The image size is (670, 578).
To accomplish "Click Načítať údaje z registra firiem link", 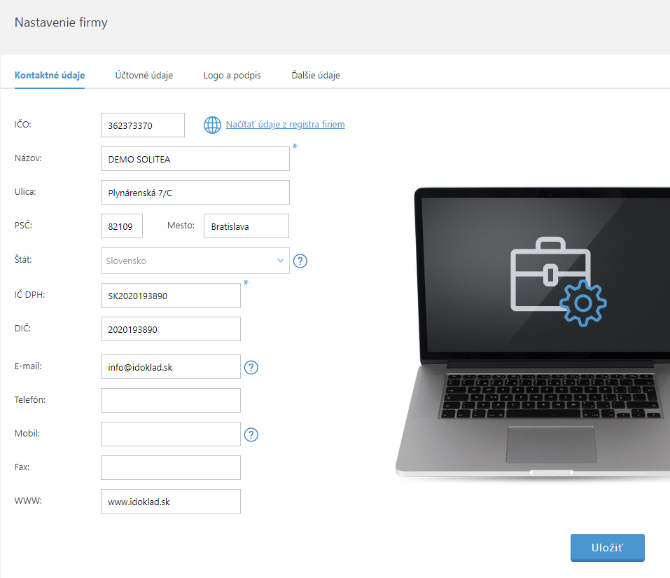I will click(x=285, y=125).
